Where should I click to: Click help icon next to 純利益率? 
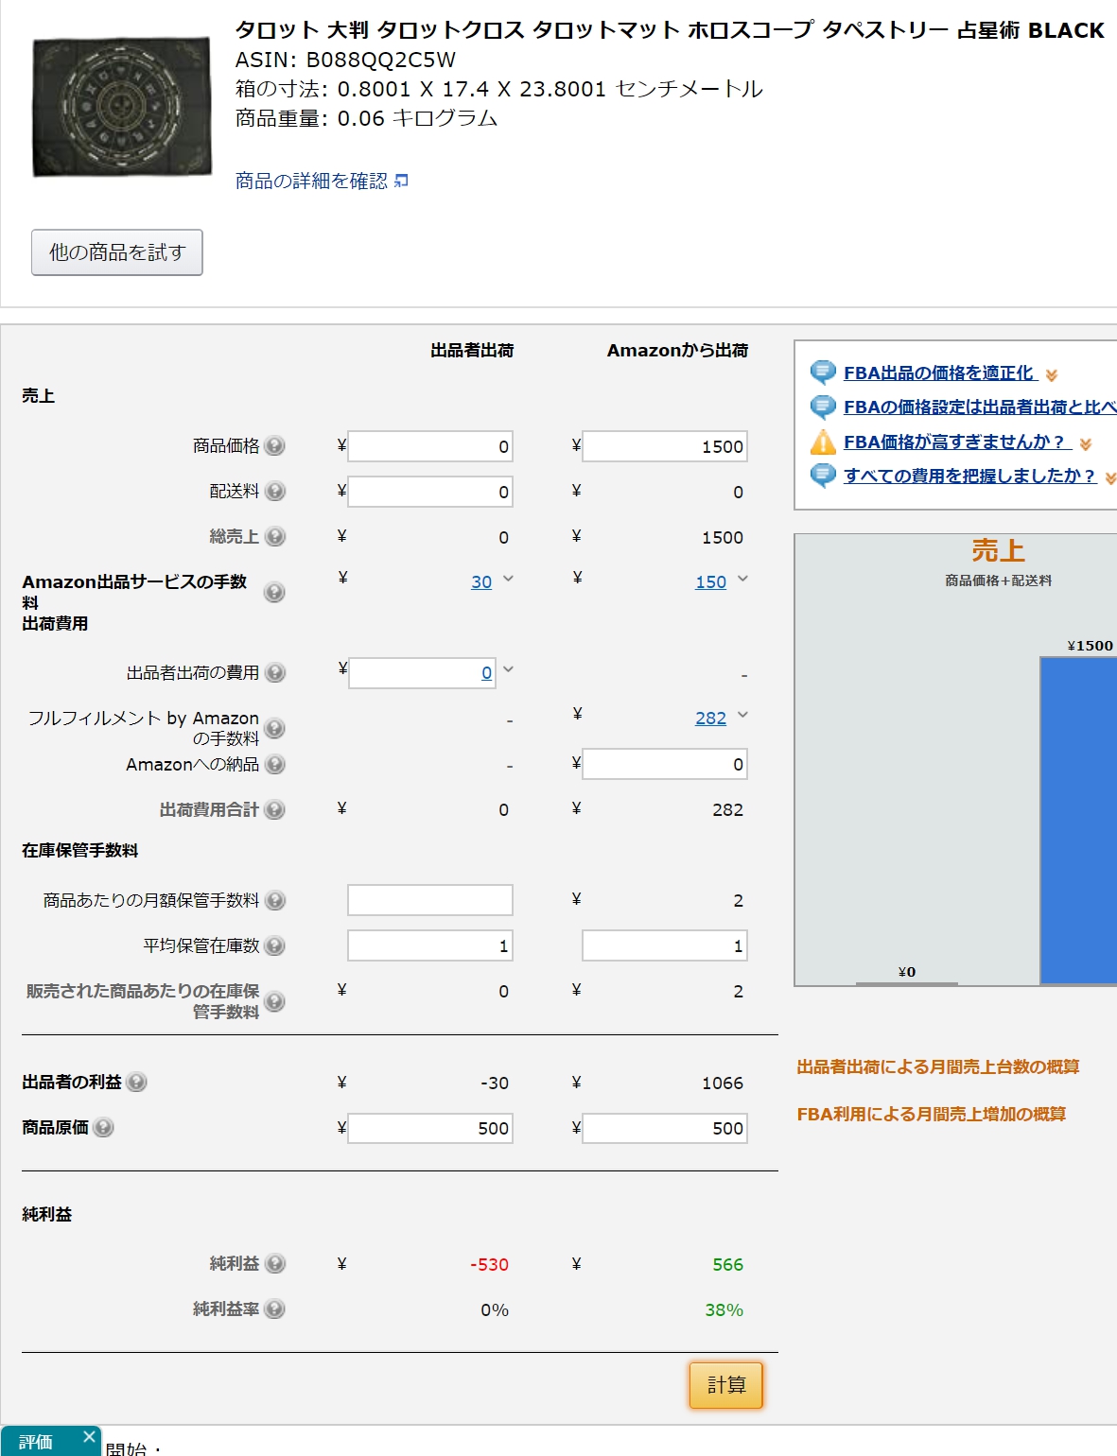pos(275,1309)
